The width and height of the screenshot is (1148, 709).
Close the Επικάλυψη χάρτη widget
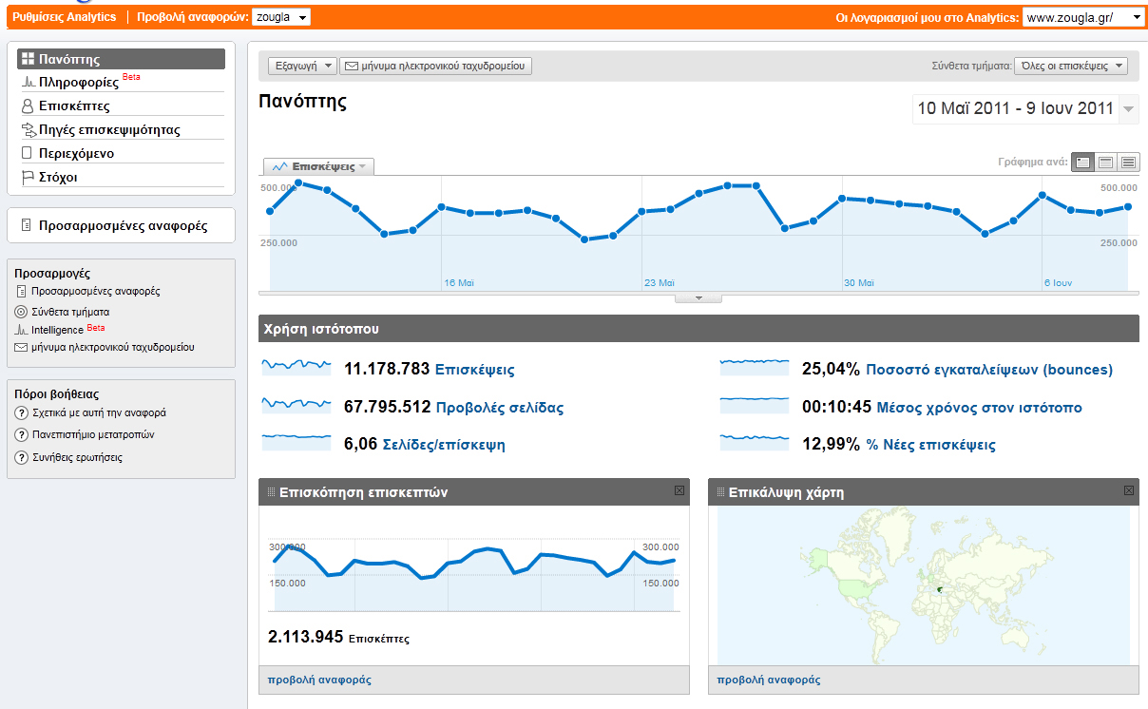tap(1128, 491)
